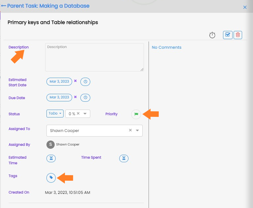Screen dimensions: 253x208
Task: Start the stopwatch timer icon
Action: 212,35
